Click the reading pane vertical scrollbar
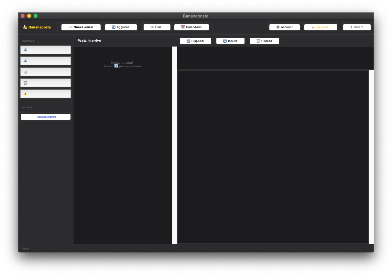This screenshot has width=392, height=276. 371,157
